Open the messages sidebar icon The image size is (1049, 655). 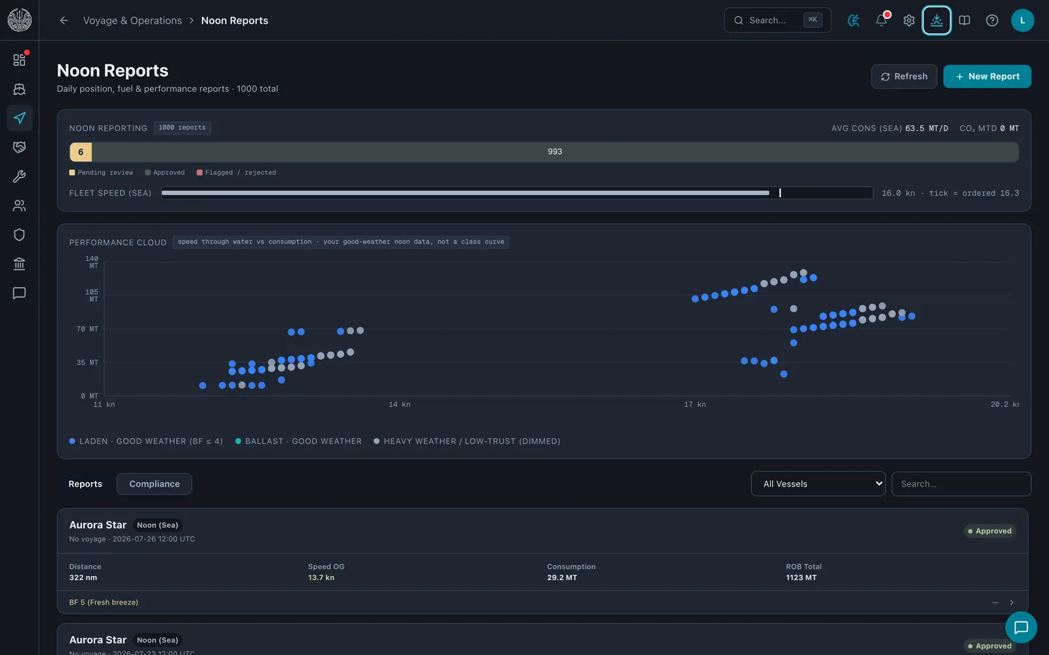(x=19, y=293)
